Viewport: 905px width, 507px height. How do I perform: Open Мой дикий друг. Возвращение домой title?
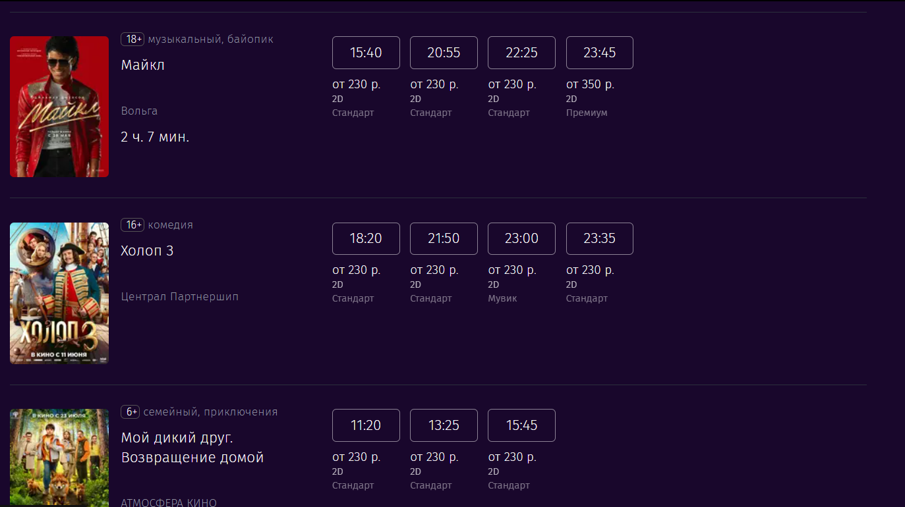(192, 448)
